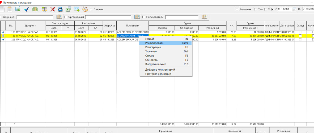The height and width of the screenshot is (133, 314).
Task: Click the checkmark status icon of row 205
Action: (x=3, y=39)
